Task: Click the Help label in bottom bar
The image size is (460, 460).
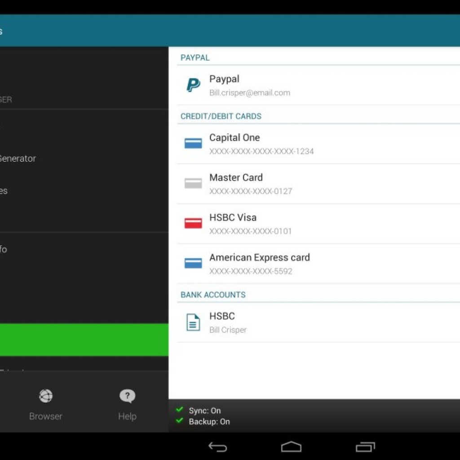Action: (x=127, y=416)
